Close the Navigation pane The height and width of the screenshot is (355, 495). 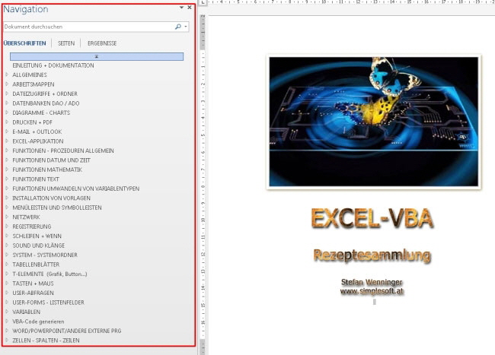[x=190, y=8]
